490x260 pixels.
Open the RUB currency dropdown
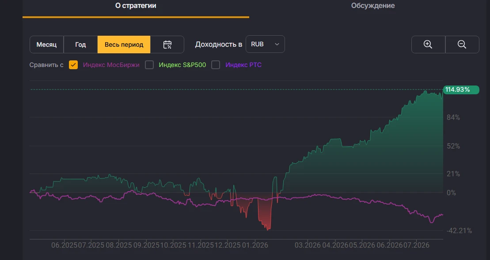265,44
